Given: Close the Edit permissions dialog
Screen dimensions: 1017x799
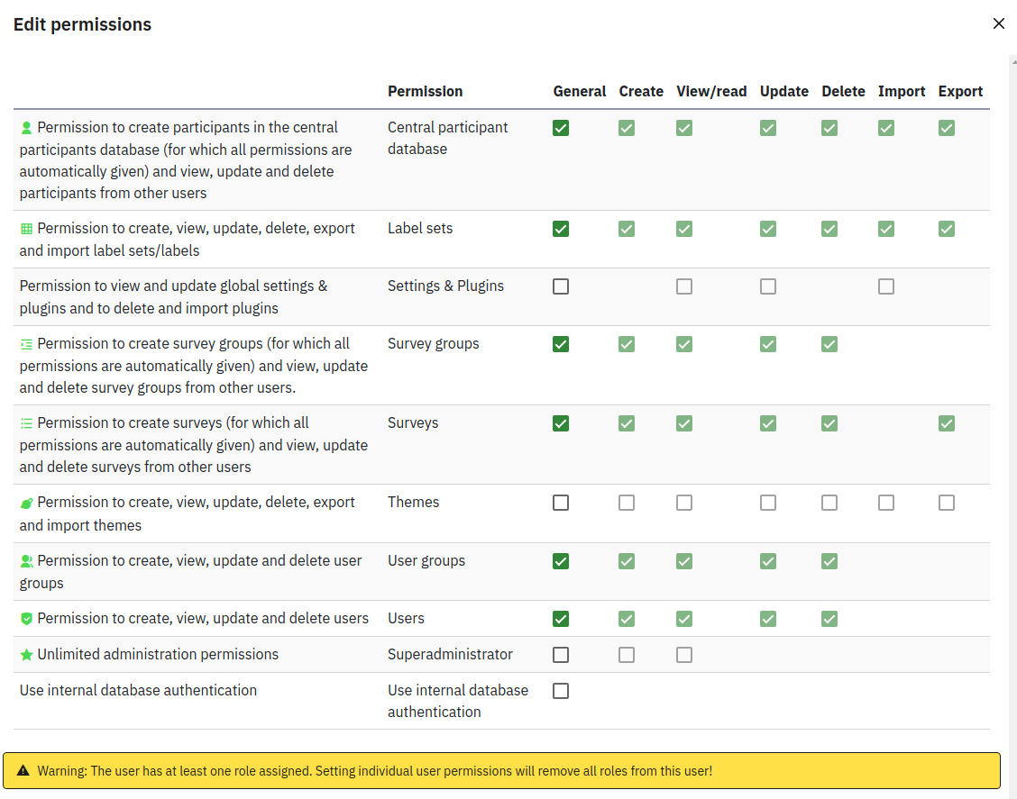Looking at the screenshot, I should point(998,24).
